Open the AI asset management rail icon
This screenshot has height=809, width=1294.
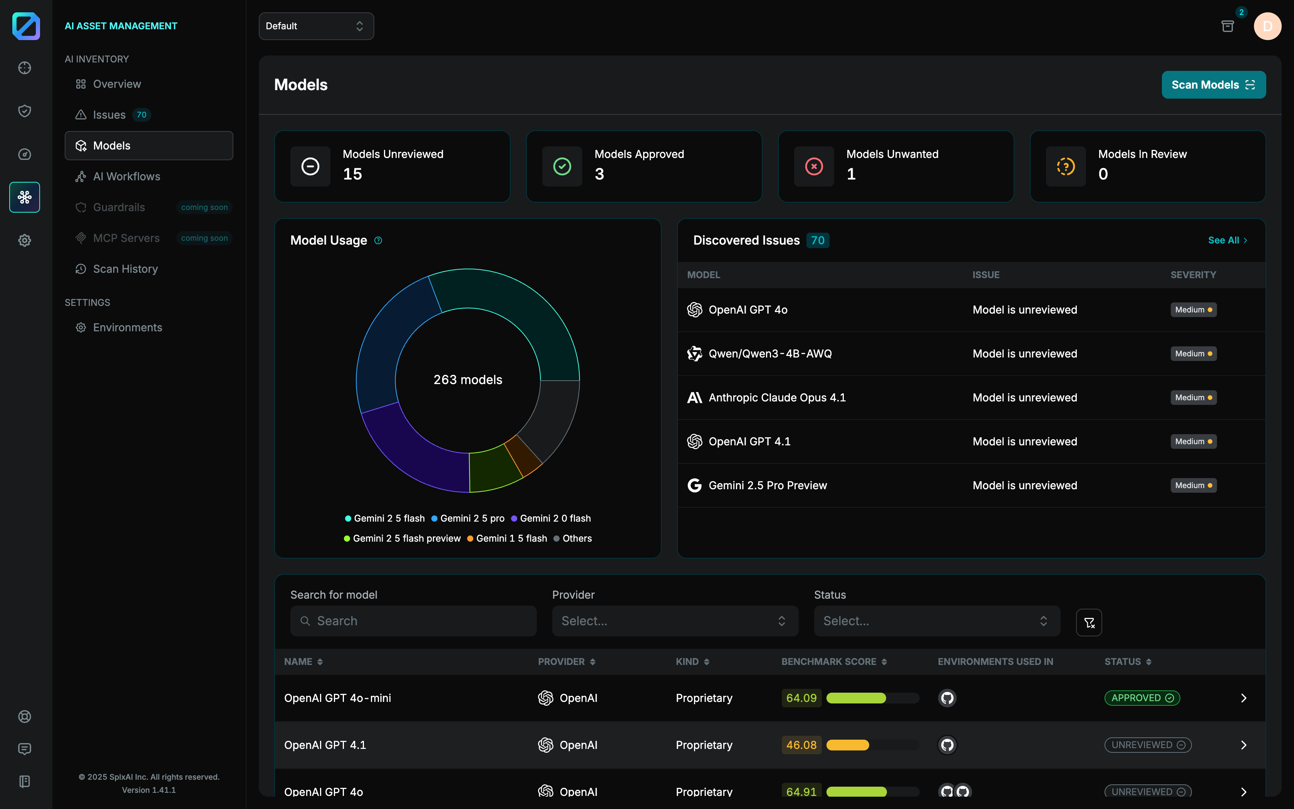tap(25, 197)
